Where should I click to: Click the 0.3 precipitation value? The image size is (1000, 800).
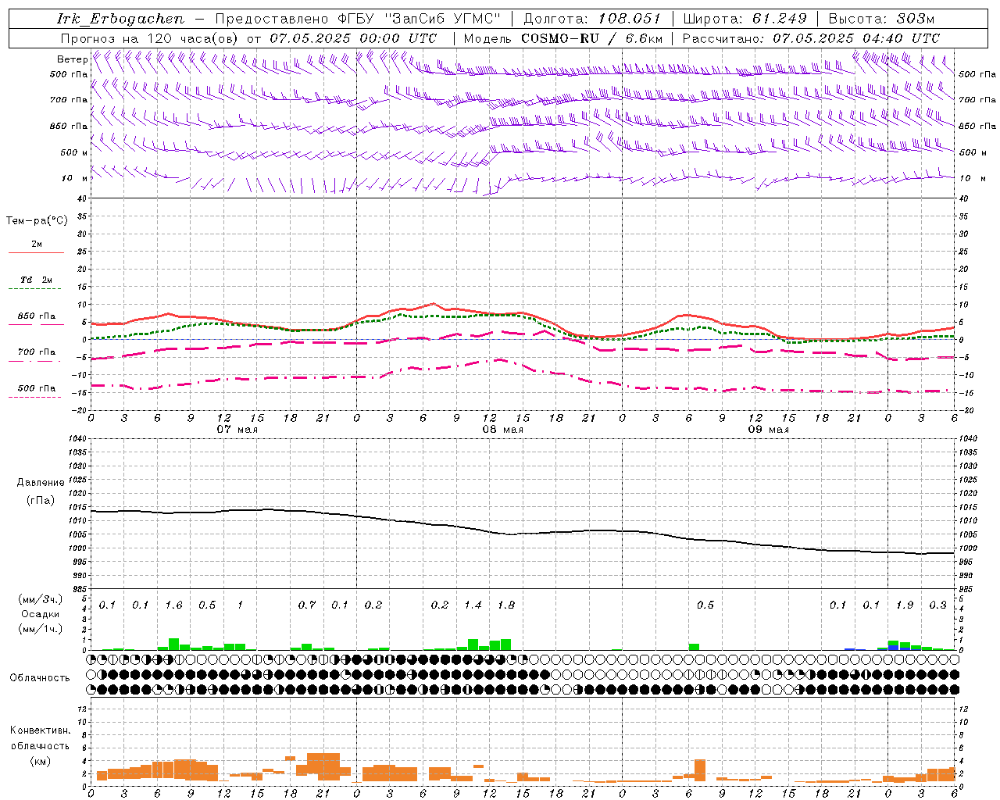tap(937, 605)
